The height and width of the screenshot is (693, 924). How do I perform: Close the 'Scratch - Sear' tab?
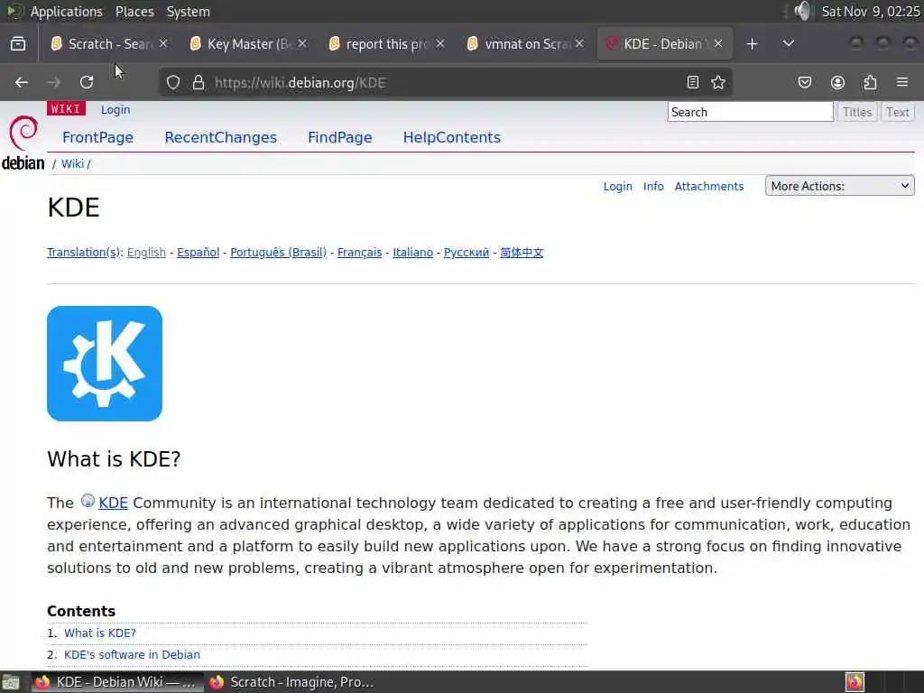pos(163,43)
